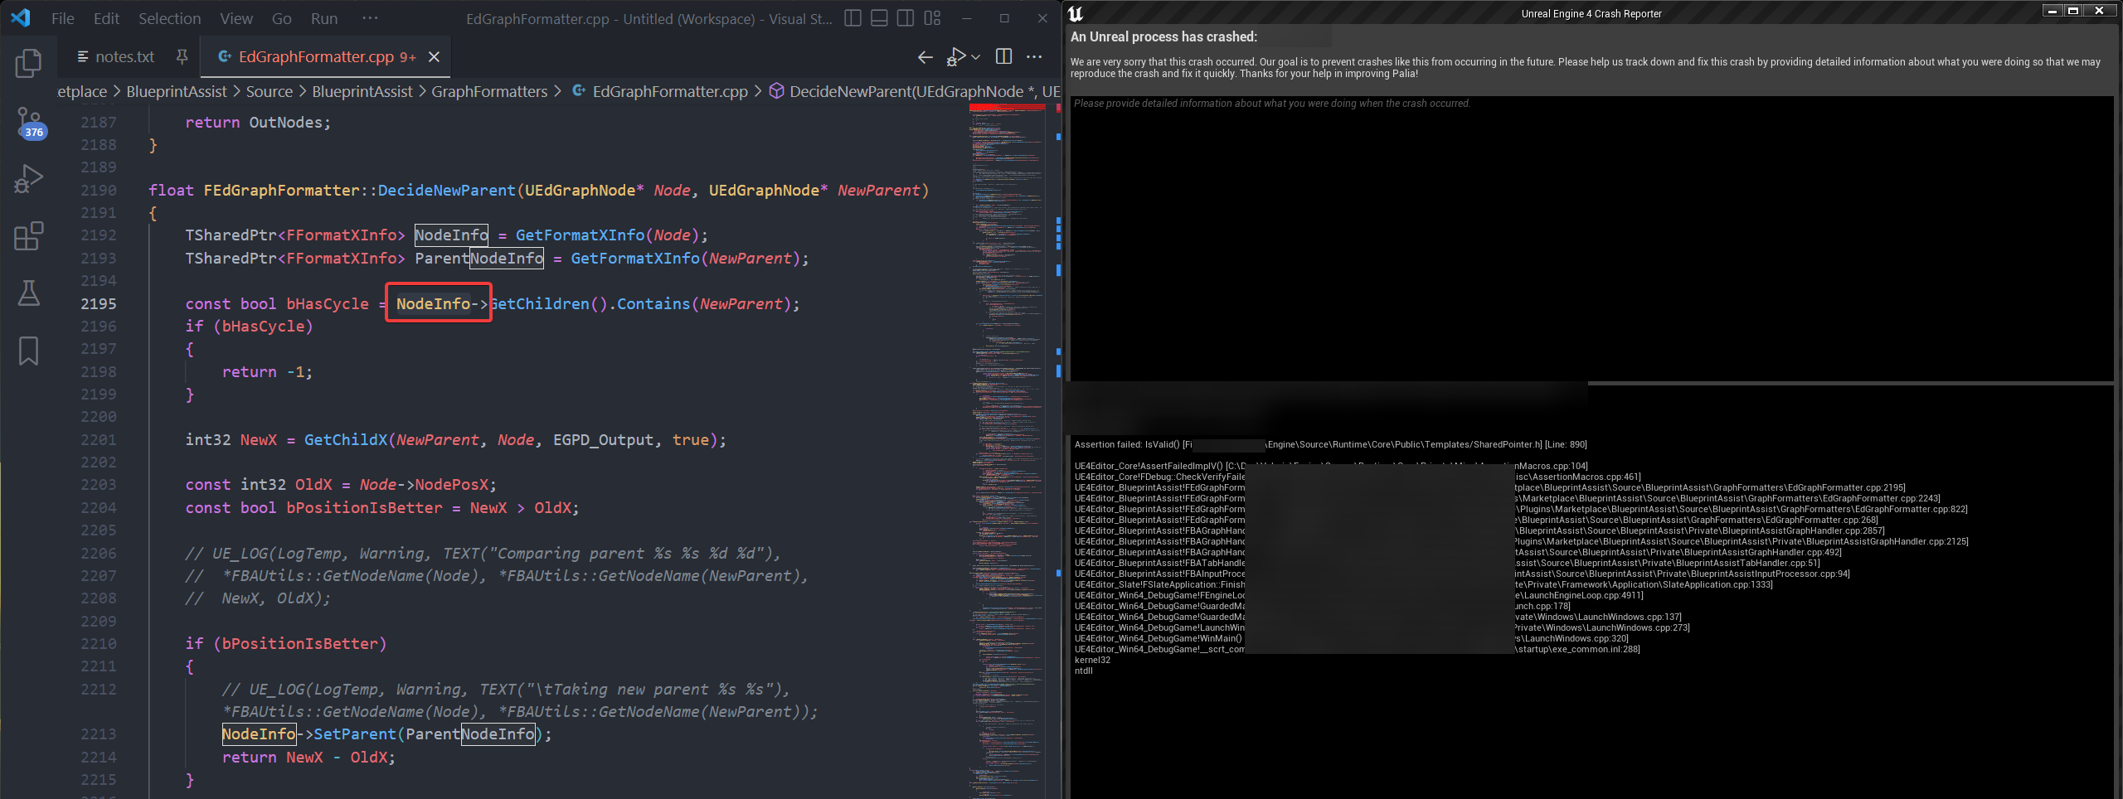Click the kernel32 stack trace entry

tap(1091, 660)
